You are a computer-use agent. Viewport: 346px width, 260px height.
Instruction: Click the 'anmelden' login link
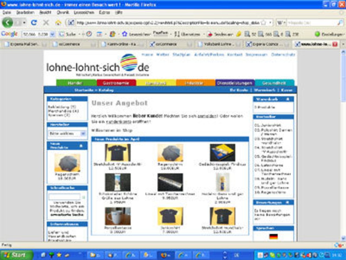pos(207,116)
